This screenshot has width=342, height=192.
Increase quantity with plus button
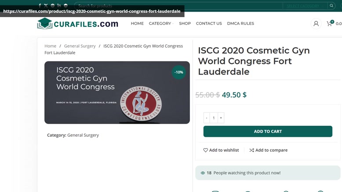point(221,117)
